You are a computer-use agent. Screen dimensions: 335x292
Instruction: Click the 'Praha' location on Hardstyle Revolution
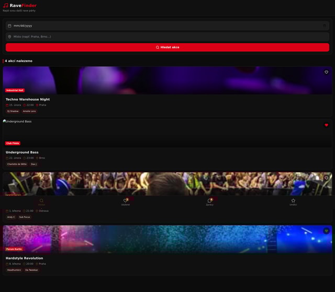click(42, 264)
